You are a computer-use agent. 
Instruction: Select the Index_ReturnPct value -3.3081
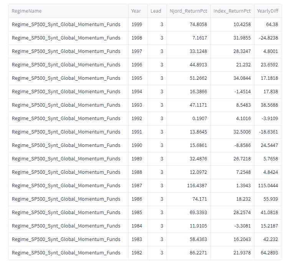pos(241,226)
